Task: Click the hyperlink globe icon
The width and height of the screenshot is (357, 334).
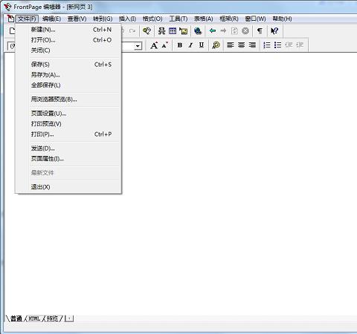Action: coord(198,31)
